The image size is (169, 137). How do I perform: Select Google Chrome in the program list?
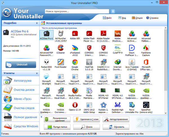point(75,62)
